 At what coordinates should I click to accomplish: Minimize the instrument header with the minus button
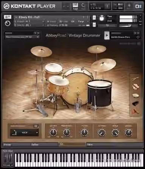(140, 18)
